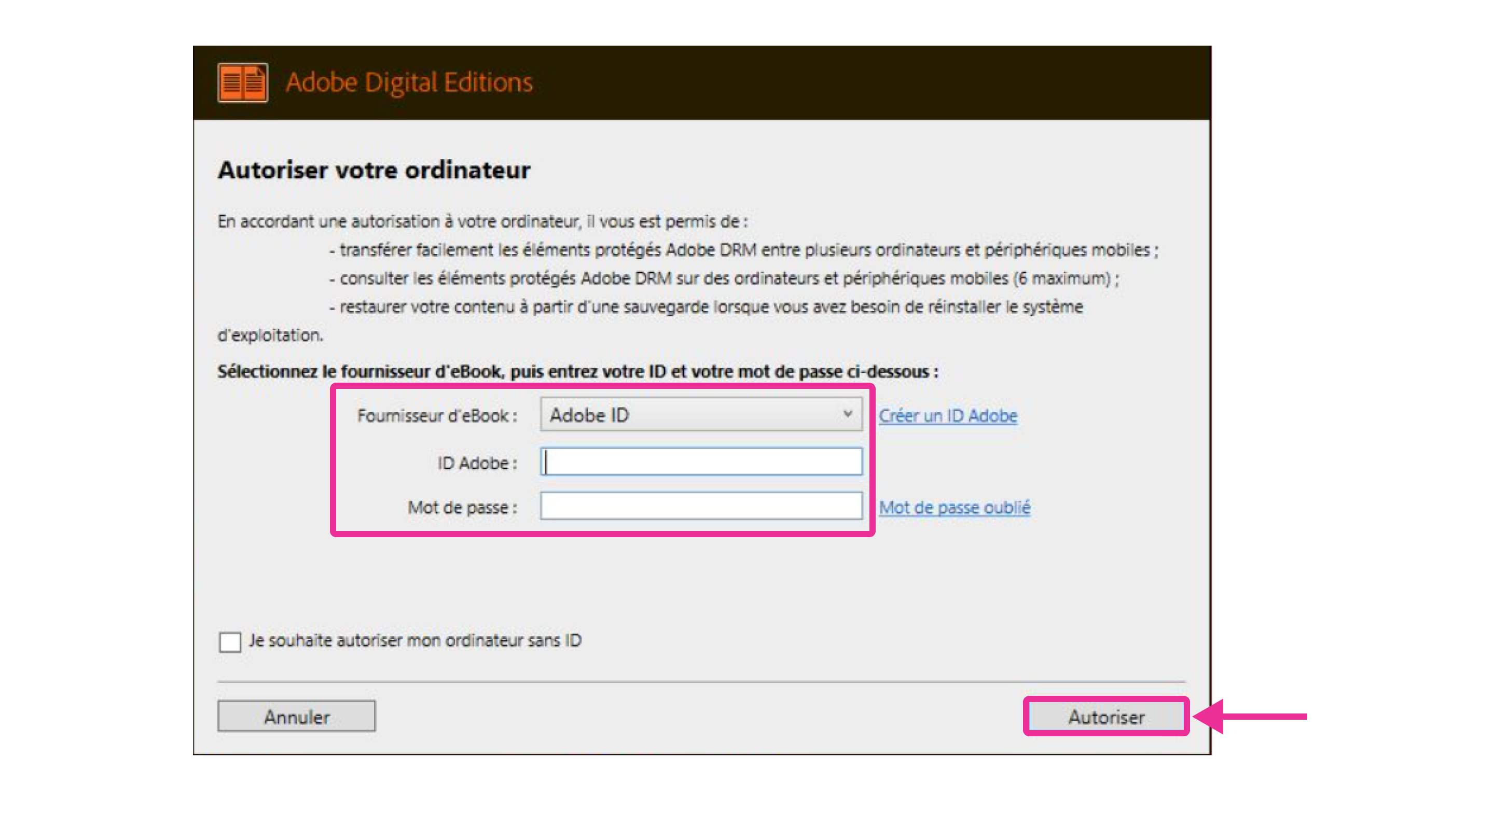Click the line mentioning '6 maximum'
Image resolution: width=1494 pixels, height=840 pixels.
pos(724,279)
